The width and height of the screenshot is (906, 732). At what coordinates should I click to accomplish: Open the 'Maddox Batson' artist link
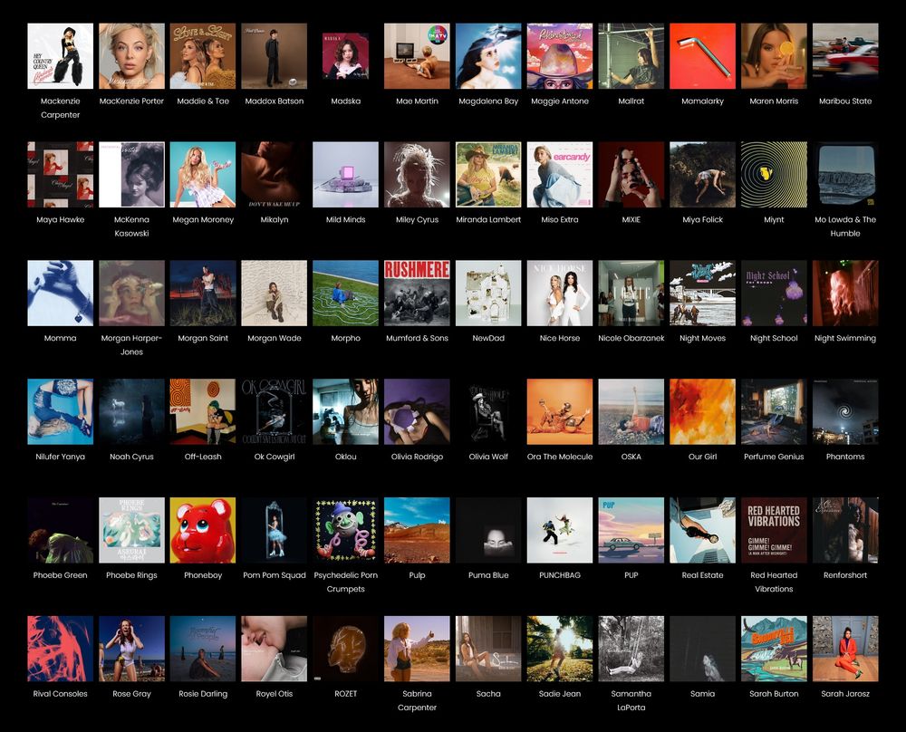pyautogui.click(x=275, y=101)
